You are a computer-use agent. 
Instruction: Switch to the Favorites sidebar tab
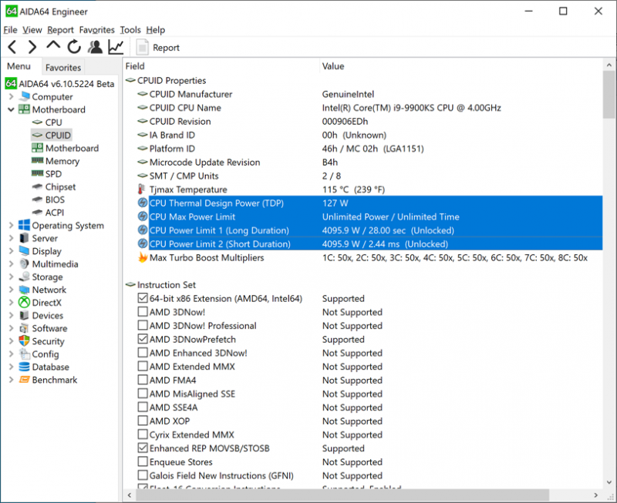(63, 68)
